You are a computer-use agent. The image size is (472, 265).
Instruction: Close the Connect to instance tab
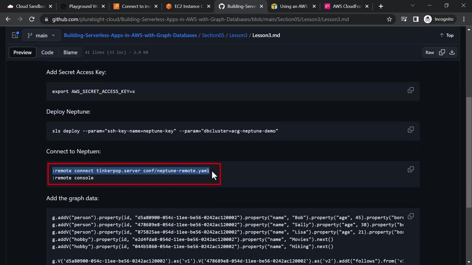click(156, 6)
